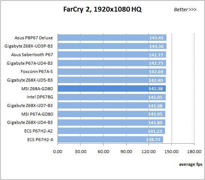This screenshot has width=205, height=180.
Task: Click the value 142.69
Action: [156, 72]
